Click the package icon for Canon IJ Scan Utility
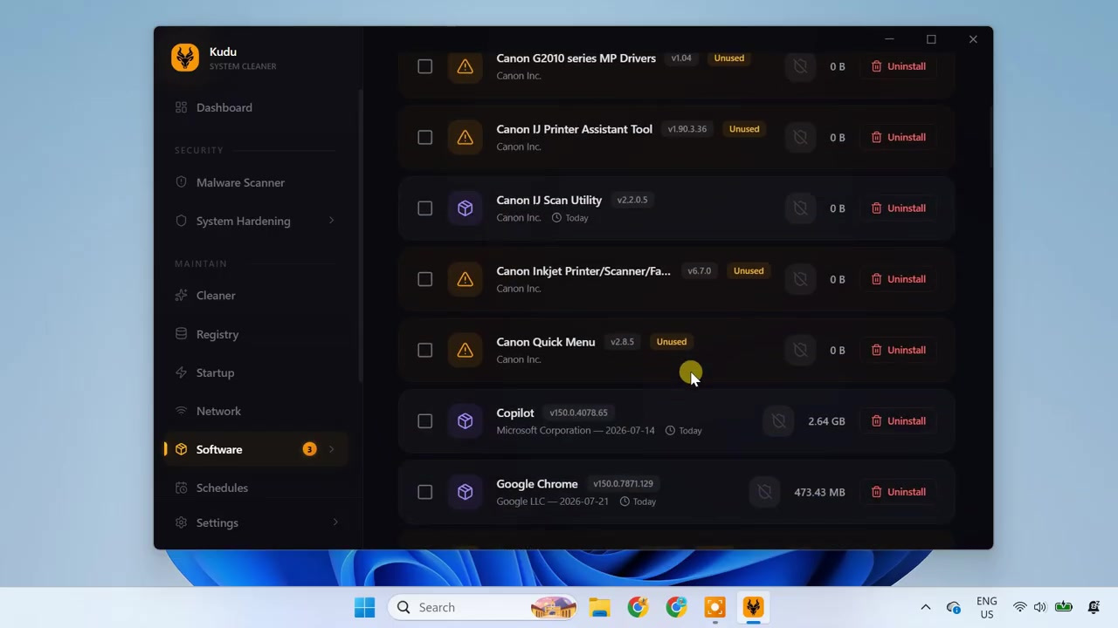1118x628 pixels. pos(465,208)
